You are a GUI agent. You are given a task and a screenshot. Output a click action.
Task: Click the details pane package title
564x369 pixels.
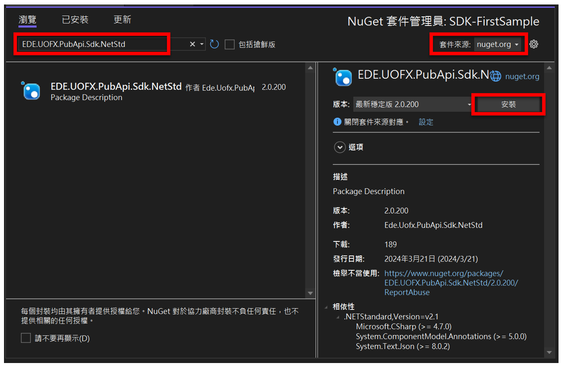click(x=423, y=75)
